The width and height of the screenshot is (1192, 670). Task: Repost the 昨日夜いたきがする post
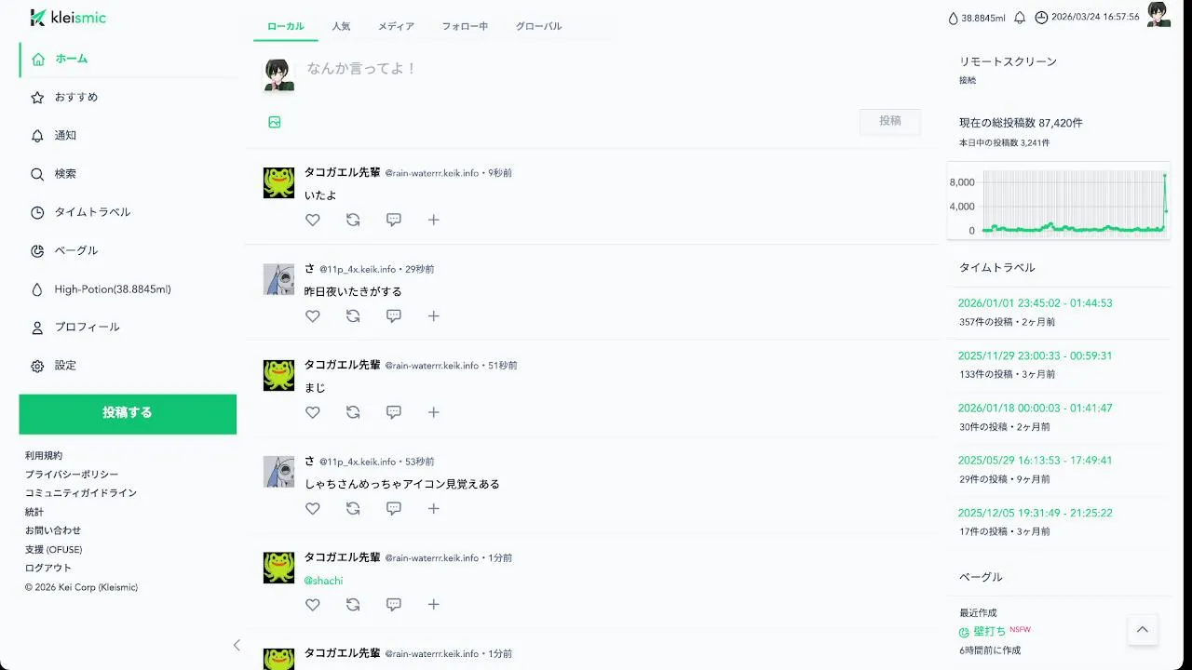tap(353, 316)
